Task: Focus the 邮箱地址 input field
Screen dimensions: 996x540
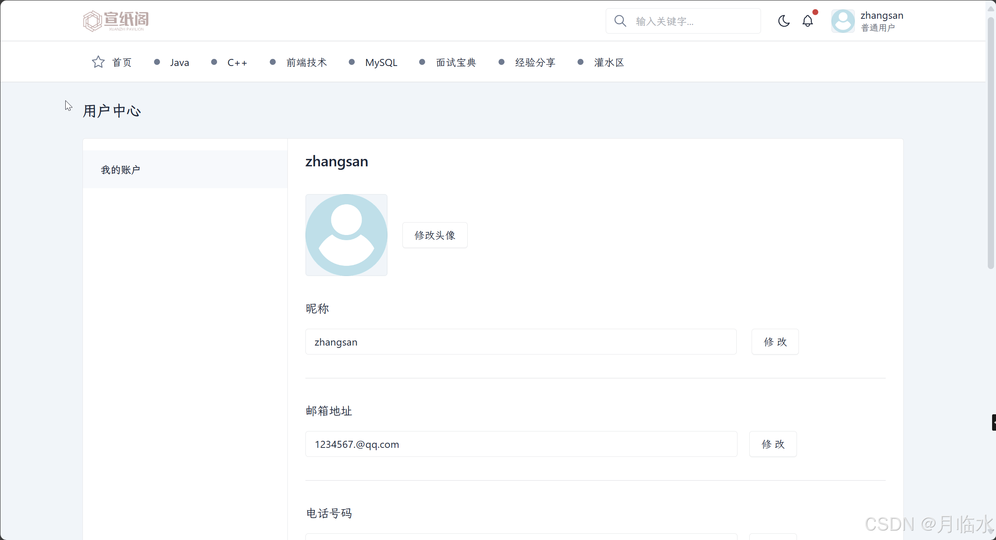Action: (x=521, y=444)
